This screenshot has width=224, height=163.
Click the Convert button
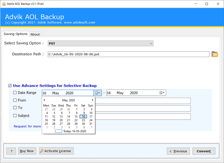pyautogui.click(x=204, y=151)
